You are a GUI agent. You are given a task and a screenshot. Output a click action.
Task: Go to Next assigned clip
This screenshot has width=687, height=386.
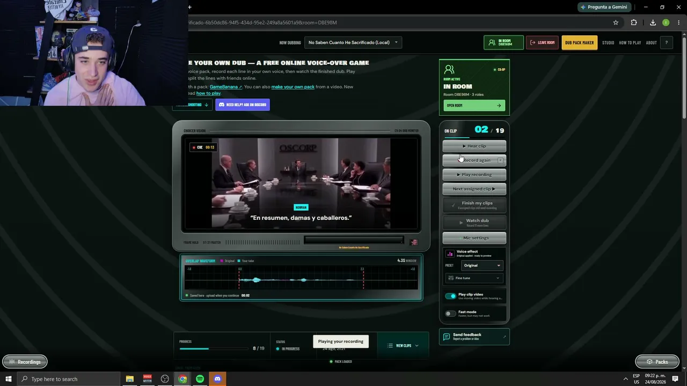[x=474, y=189]
